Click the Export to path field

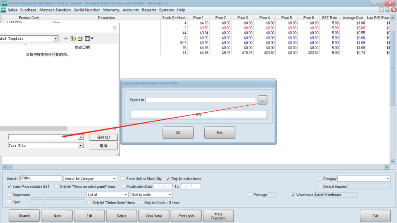200,100
